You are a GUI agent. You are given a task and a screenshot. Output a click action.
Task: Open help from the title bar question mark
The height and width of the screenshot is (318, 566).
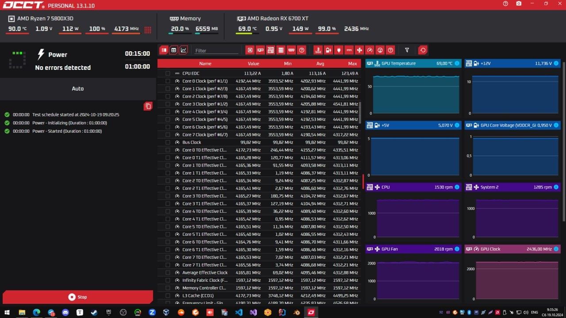click(x=505, y=4)
